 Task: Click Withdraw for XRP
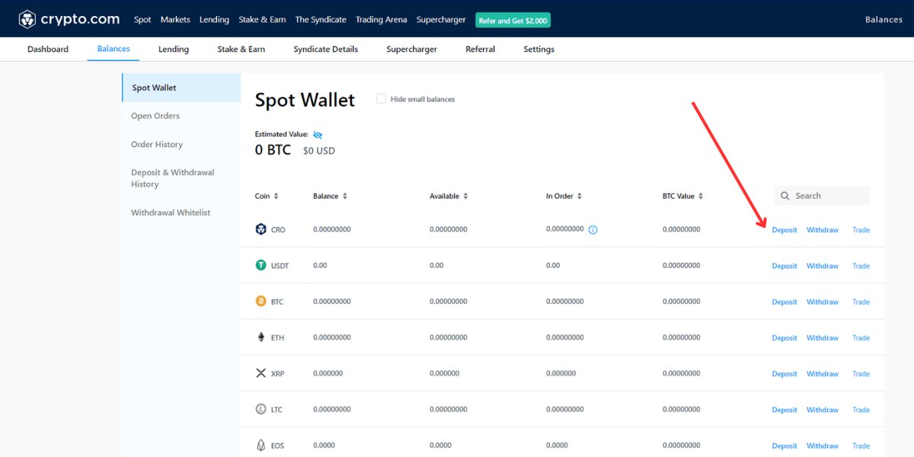coord(823,373)
